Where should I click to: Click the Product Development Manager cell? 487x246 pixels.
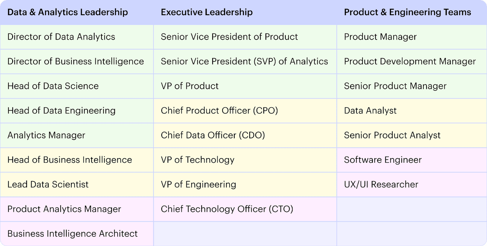(x=410, y=62)
